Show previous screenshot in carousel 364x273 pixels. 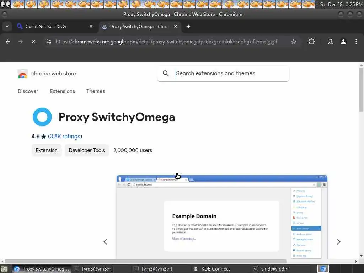point(105,242)
